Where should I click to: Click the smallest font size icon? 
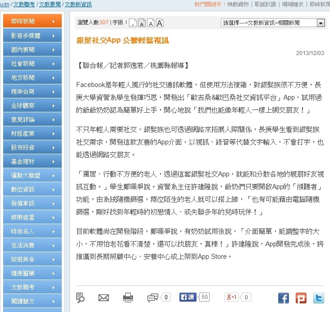click(x=132, y=23)
